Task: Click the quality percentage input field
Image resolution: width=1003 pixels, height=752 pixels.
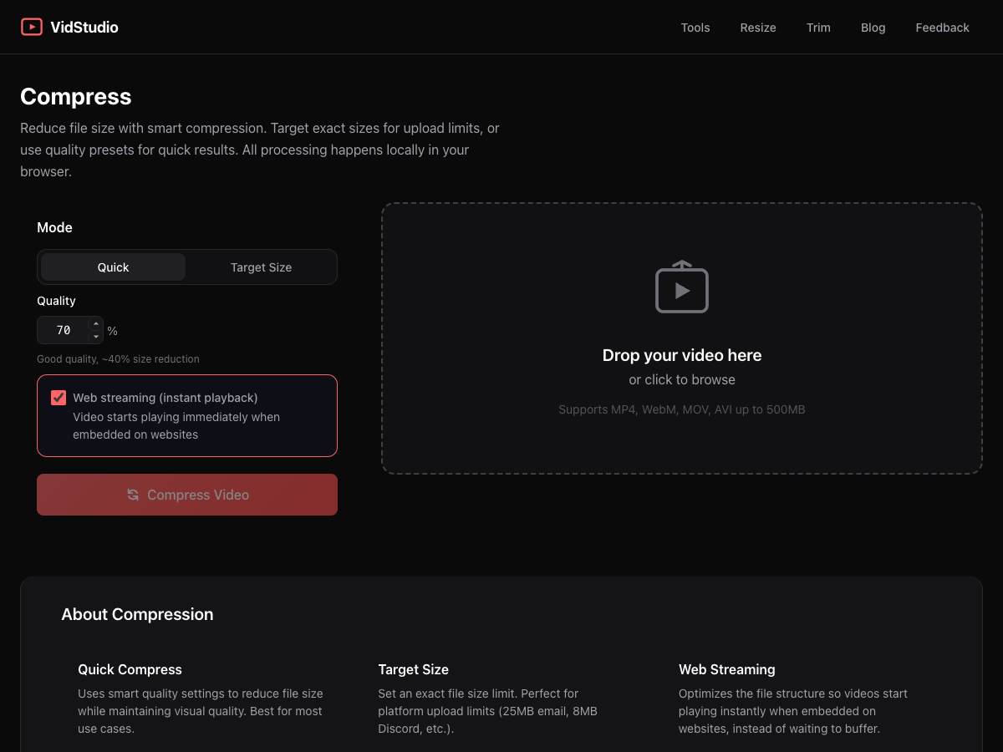Action: [x=65, y=330]
